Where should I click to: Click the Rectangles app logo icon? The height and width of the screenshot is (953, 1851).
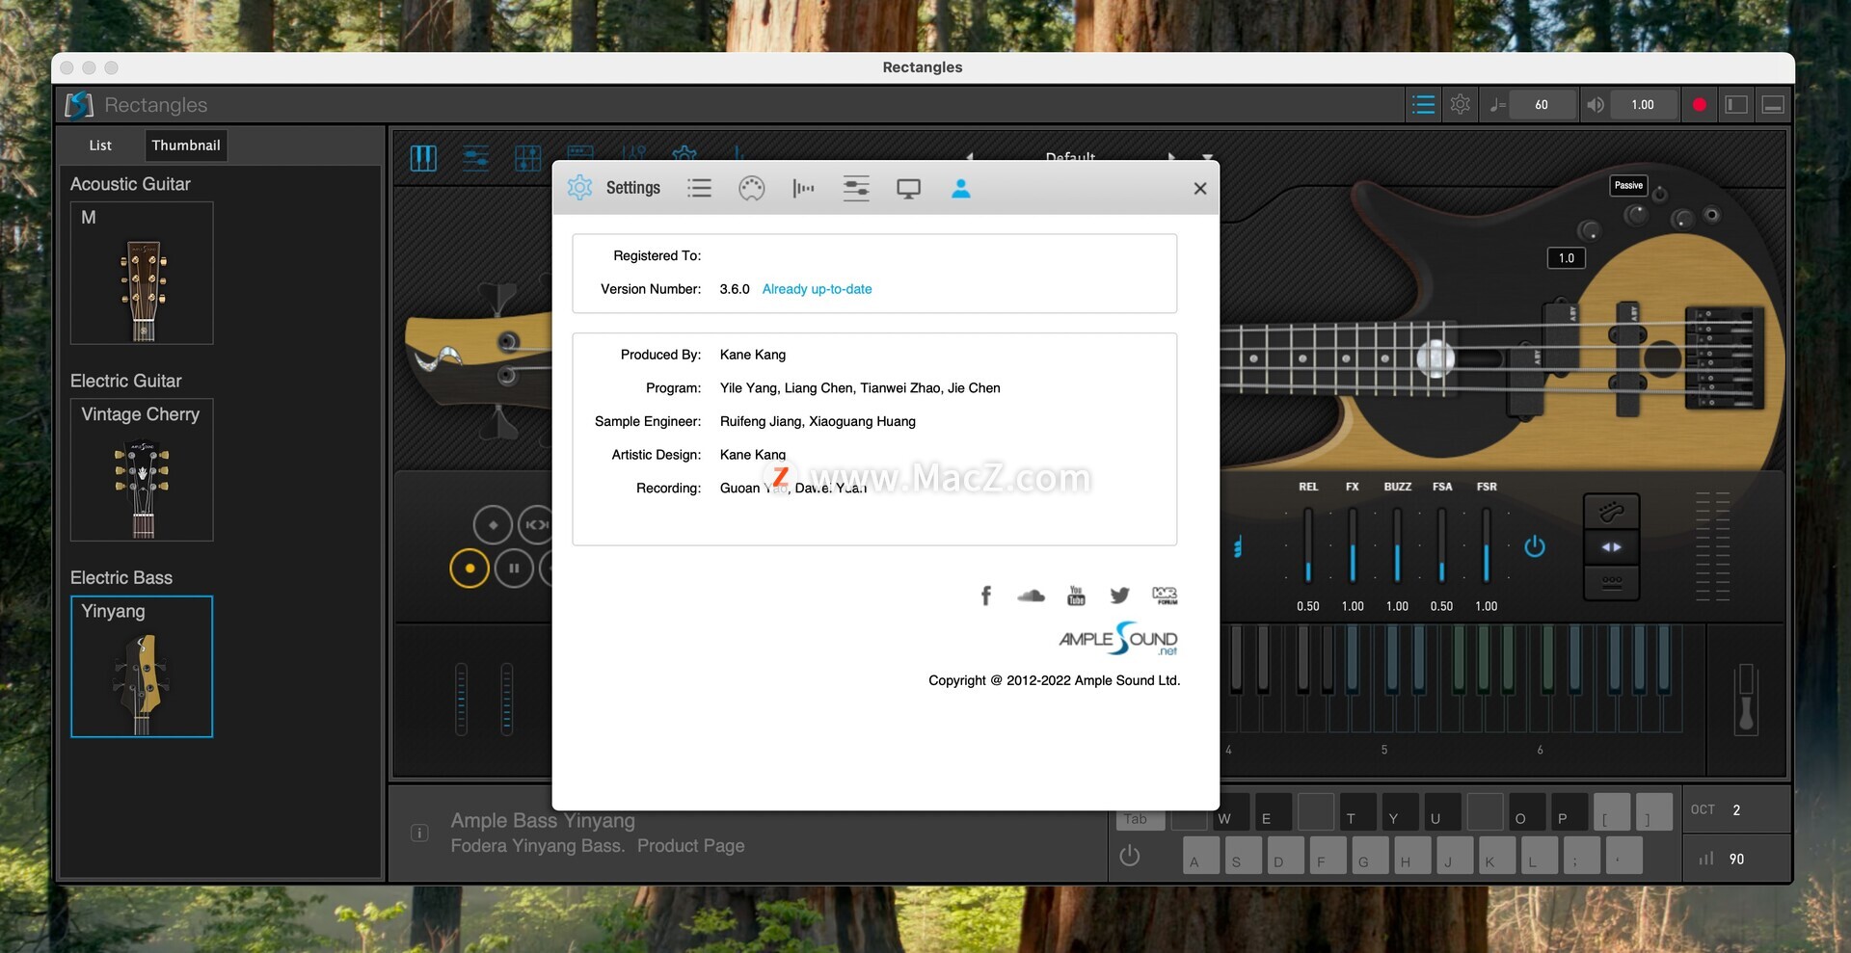79,105
